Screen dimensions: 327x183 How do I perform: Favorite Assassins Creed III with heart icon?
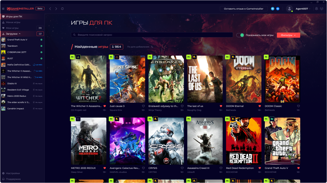(221, 168)
